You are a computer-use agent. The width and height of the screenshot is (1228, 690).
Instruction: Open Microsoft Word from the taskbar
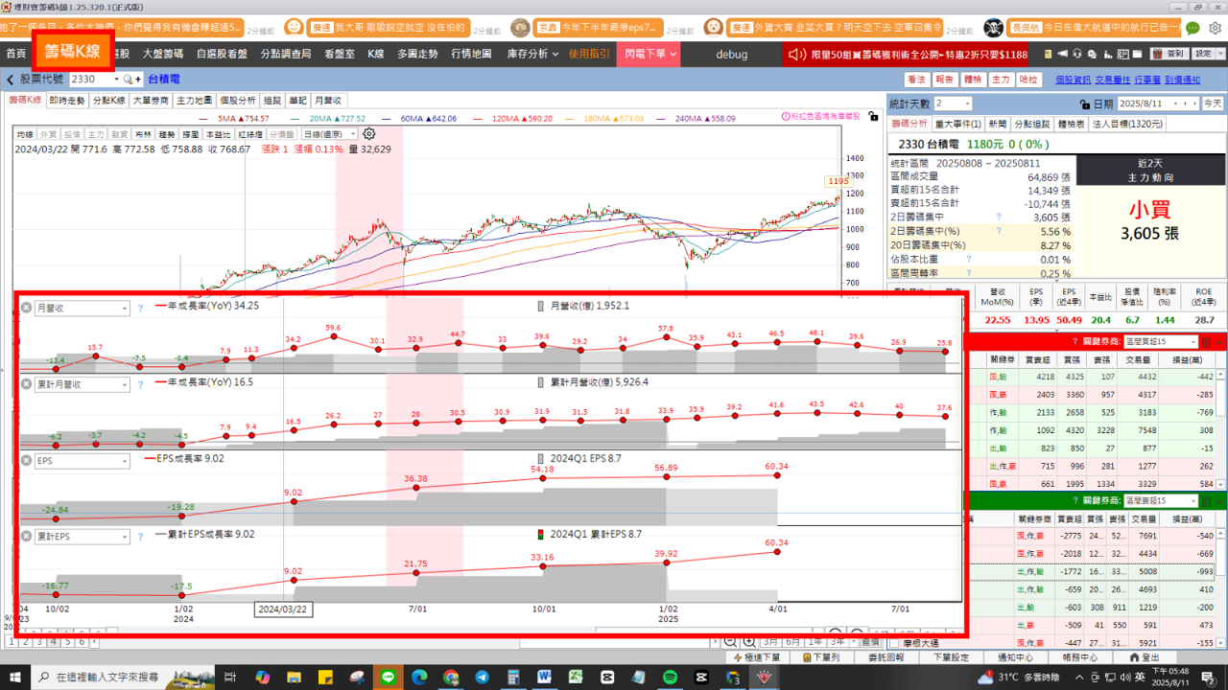pos(545,677)
